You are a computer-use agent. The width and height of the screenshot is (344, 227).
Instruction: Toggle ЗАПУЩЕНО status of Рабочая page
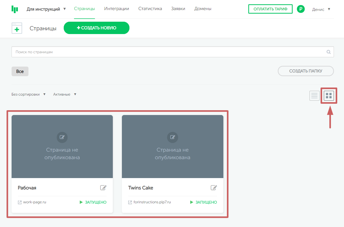point(93,202)
